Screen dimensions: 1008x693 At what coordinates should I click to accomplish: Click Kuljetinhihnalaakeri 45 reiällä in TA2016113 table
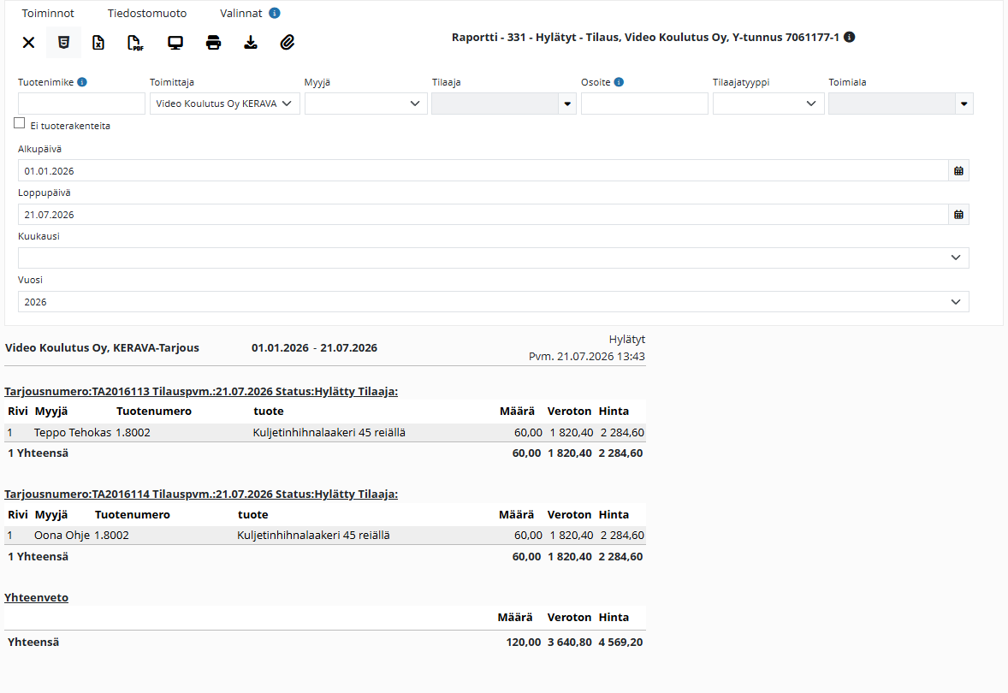coord(329,433)
